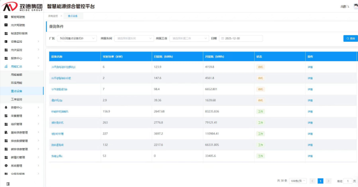This screenshot has width=358, height=187.
Task: Click the 用能汇总 bar chart icon
Action: click(6, 66)
